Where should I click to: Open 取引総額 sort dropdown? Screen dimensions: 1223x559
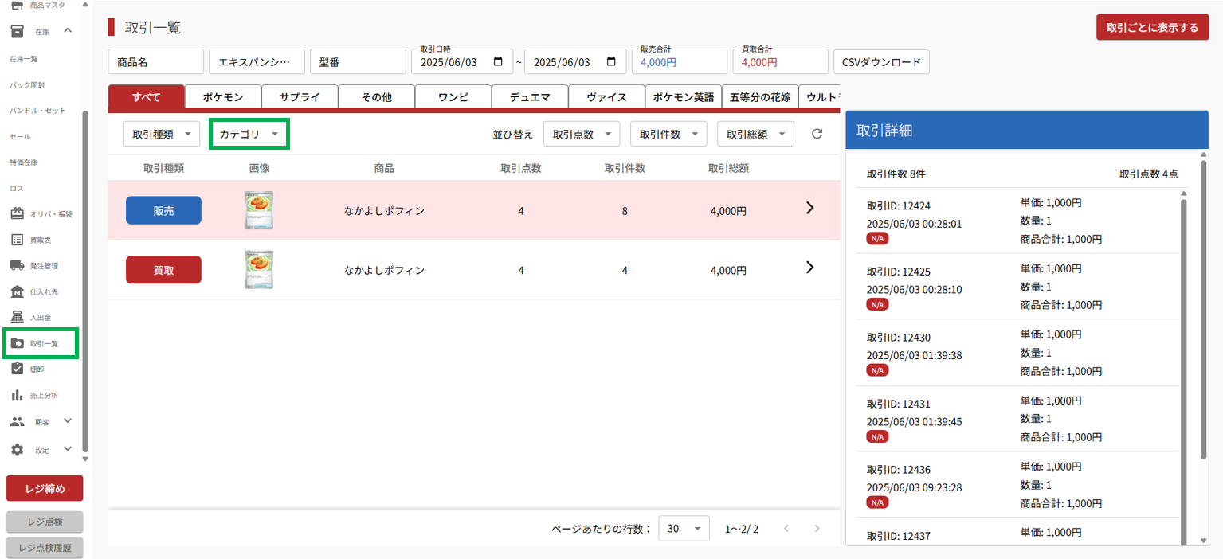tap(755, 135)
